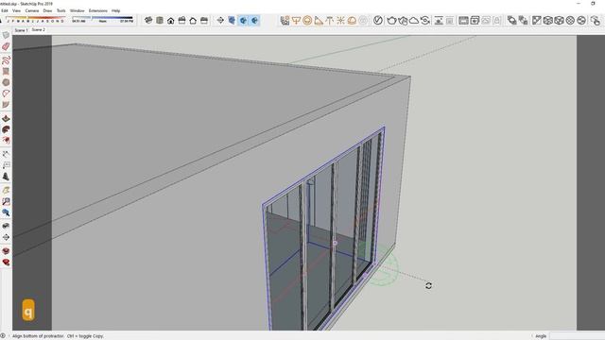Select the Zoom Window magnifier tool
Viewport: 605px width, 340px height.
[x=6, y=201]
